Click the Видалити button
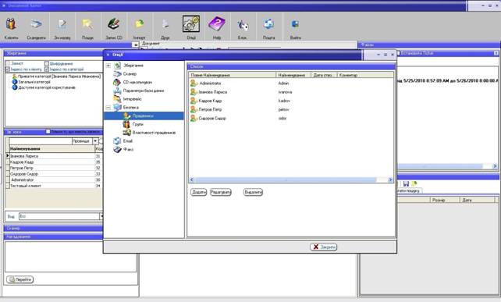The image size is (501, 302). click(x=253, y=193)
